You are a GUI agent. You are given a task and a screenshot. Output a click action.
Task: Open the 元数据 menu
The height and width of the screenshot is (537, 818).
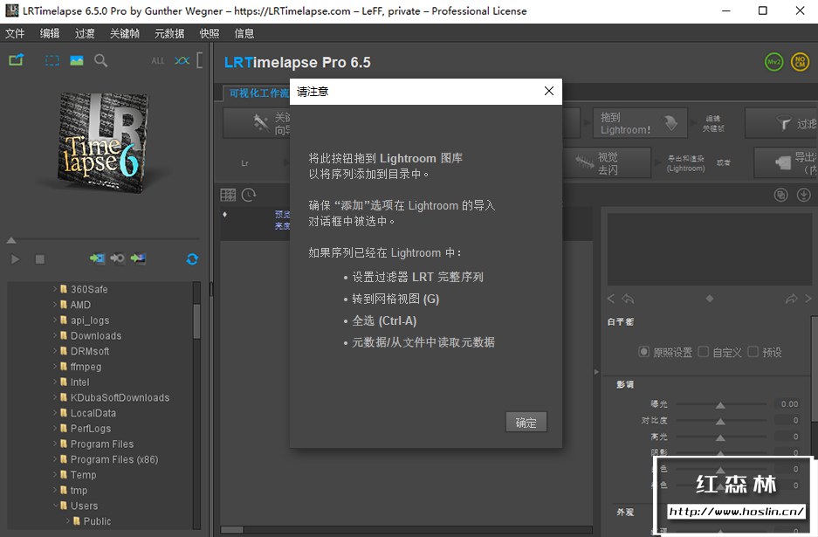point(169,33)
